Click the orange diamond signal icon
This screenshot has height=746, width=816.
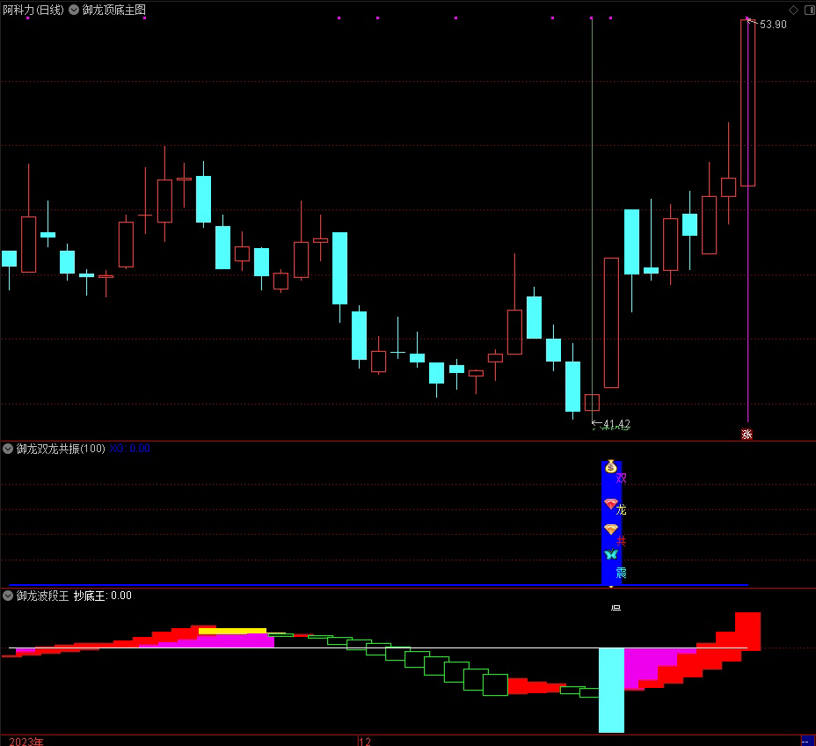tap(610, 530)
